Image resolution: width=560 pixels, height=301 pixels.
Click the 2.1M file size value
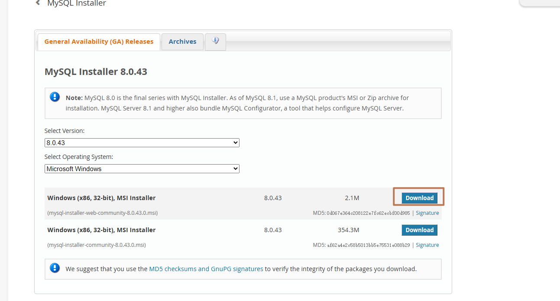(x=352, y=198)
